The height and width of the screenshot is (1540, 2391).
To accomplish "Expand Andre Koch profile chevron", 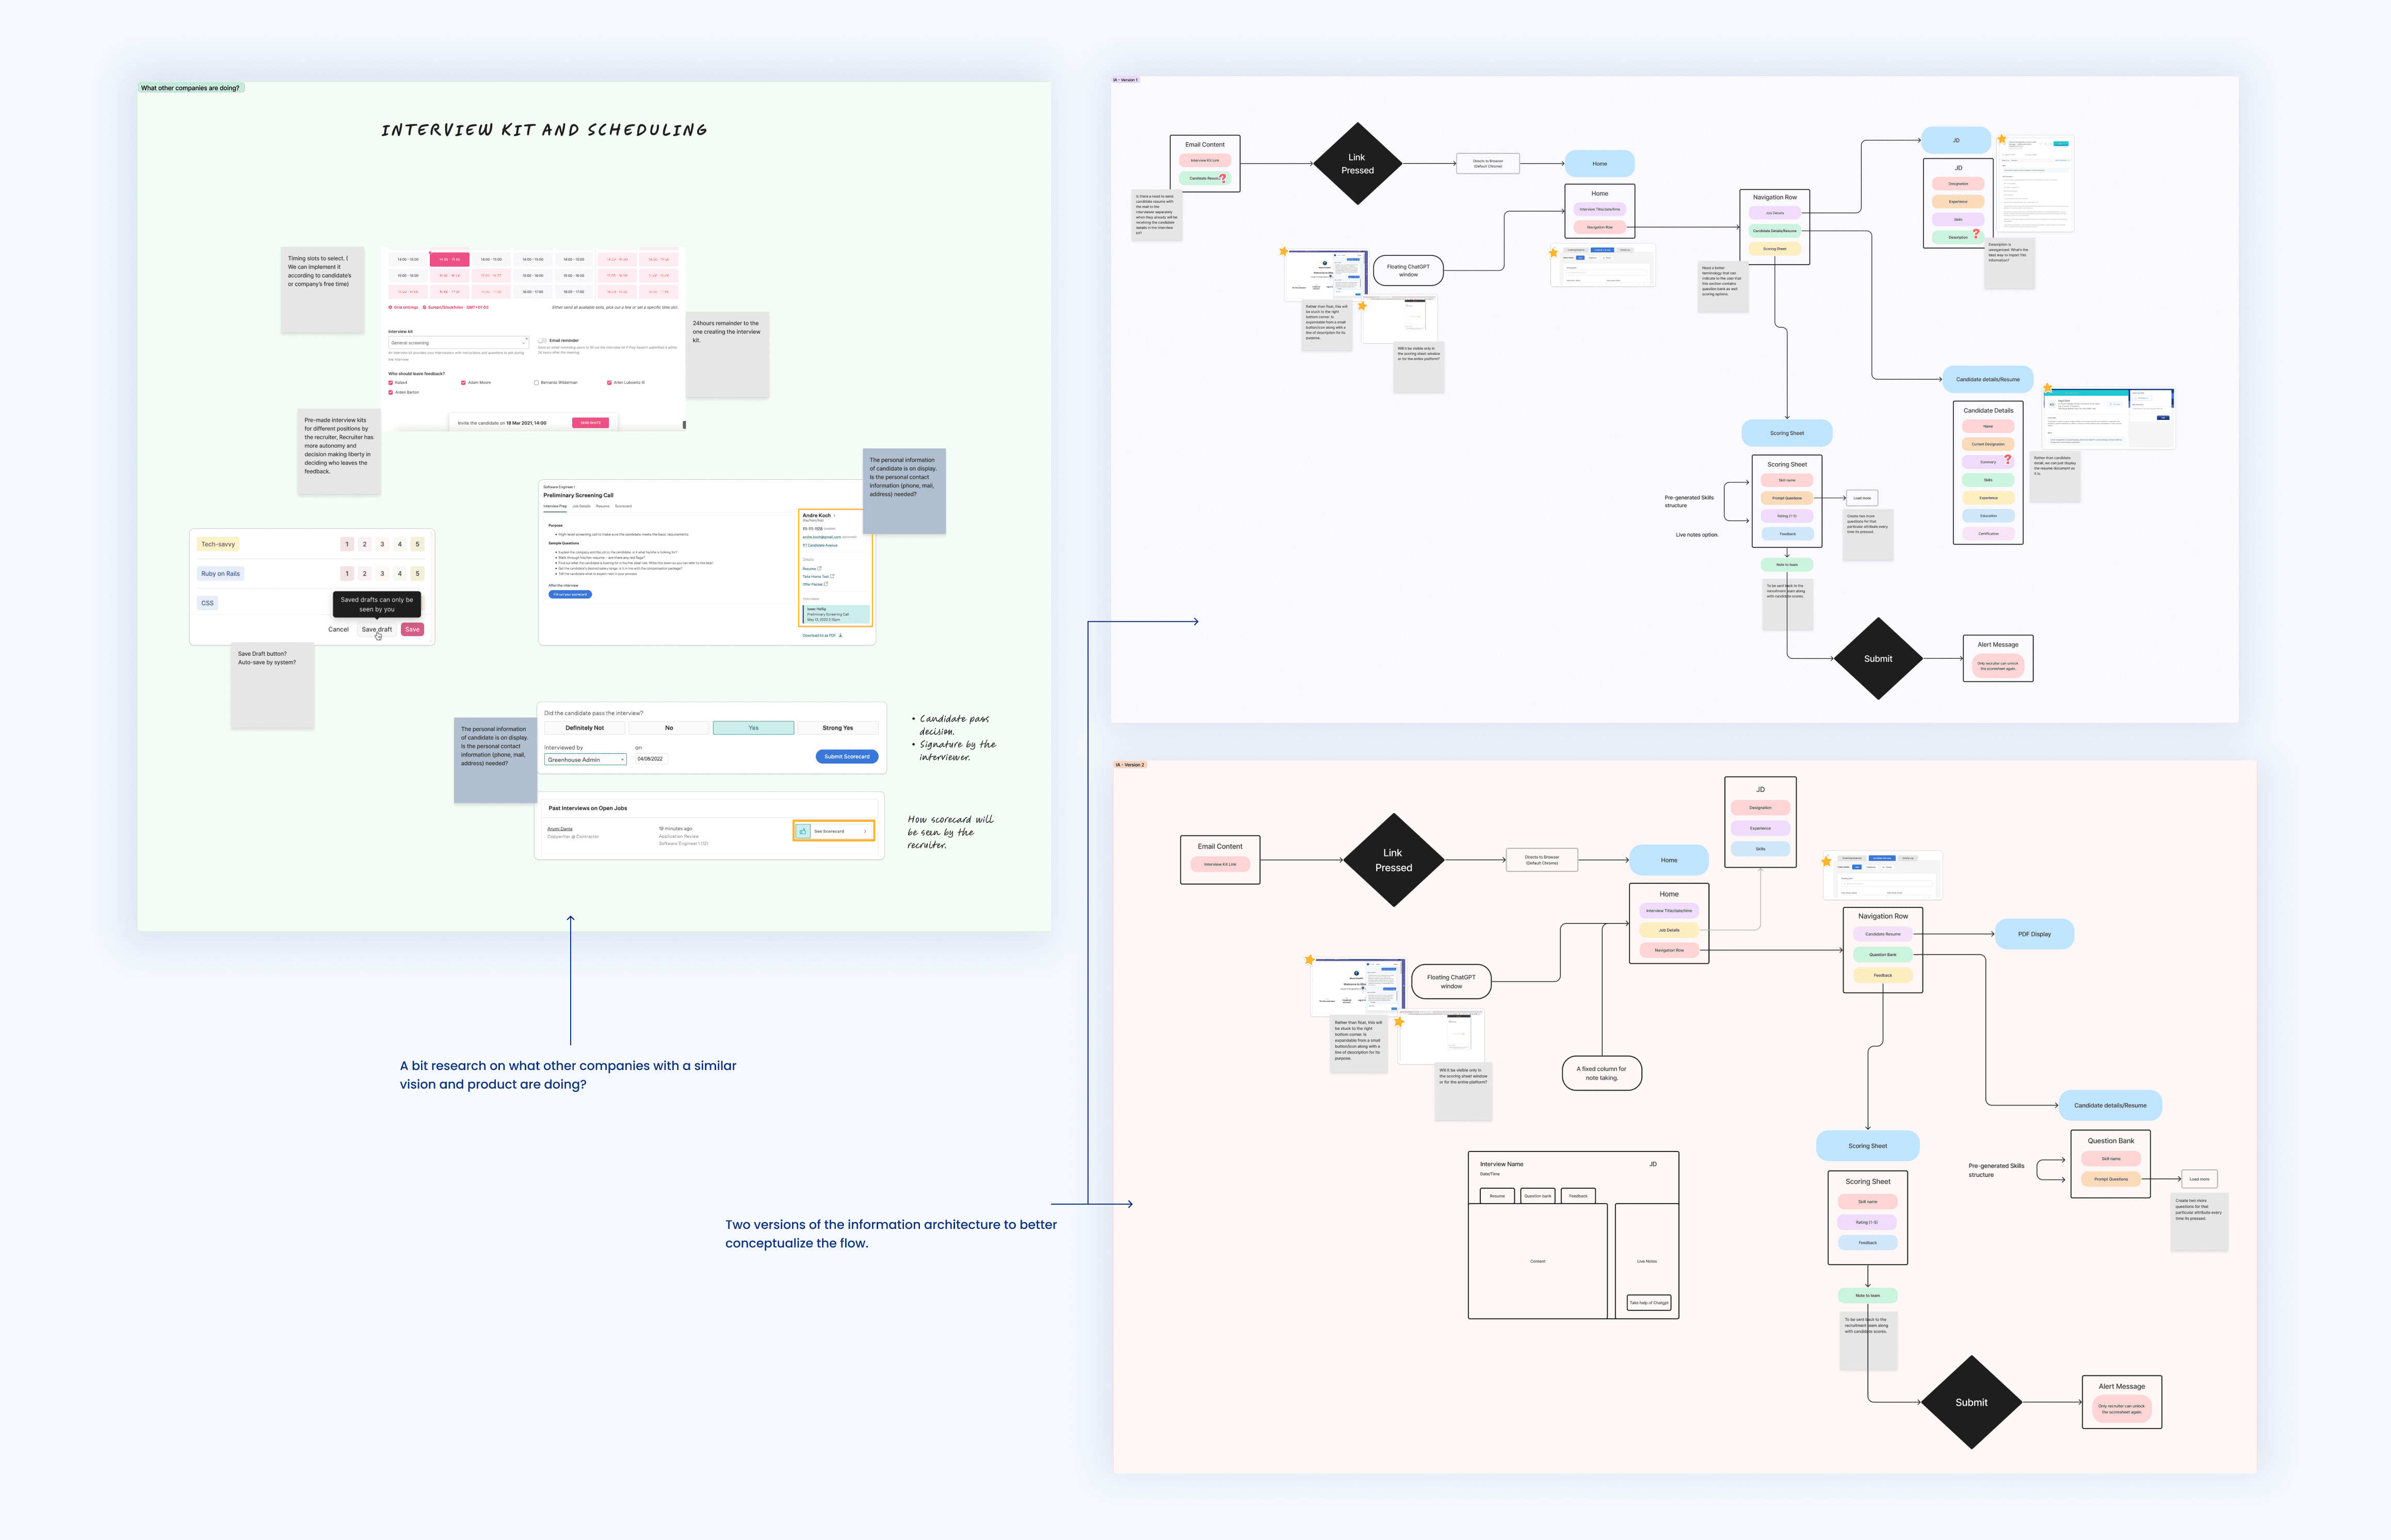I will coord(834,515).
